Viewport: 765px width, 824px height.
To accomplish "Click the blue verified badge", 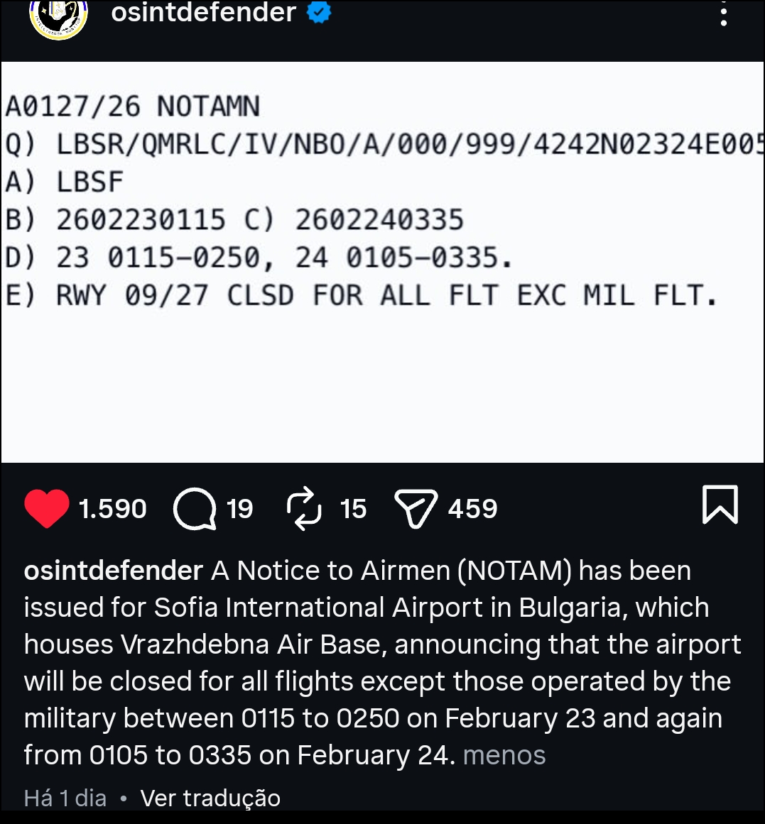I will pos(319,12).
